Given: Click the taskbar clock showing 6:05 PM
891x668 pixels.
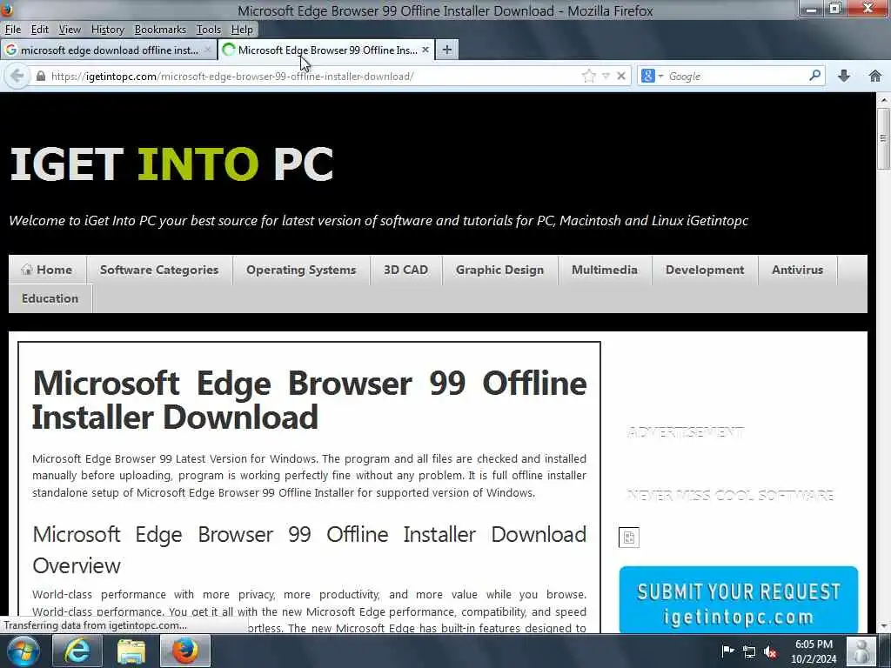Looking at the screenshot, I should click(814, 651).
